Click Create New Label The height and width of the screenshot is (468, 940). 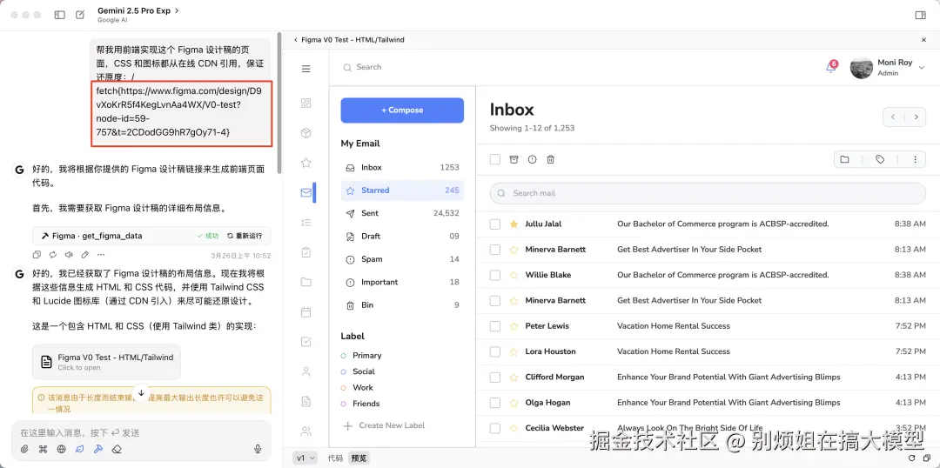(x=384, y=425)
